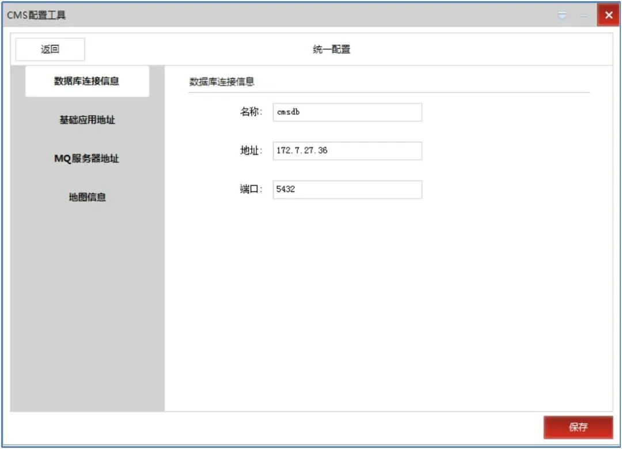Return to the previous screen via 返回
The height and width of the screenshot is (449, 622).
point(50,49)
